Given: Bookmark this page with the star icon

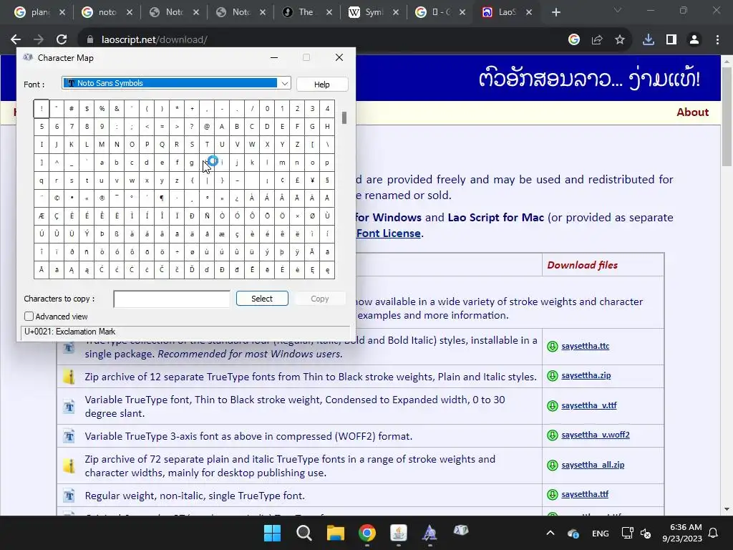Looking at the screenshot, I should (x=620, y=40).
